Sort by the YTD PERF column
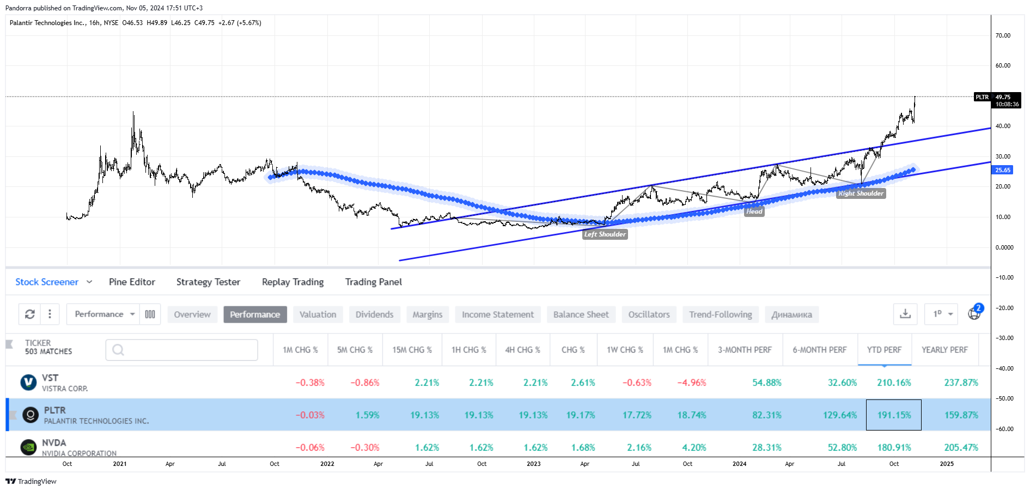Image resolution: width=1030 pixels, height=491 pixels. coord(885,350)
